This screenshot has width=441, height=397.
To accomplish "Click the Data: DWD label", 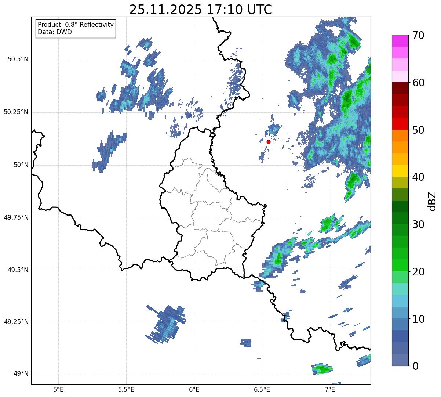I will click(x=55, y=32).
